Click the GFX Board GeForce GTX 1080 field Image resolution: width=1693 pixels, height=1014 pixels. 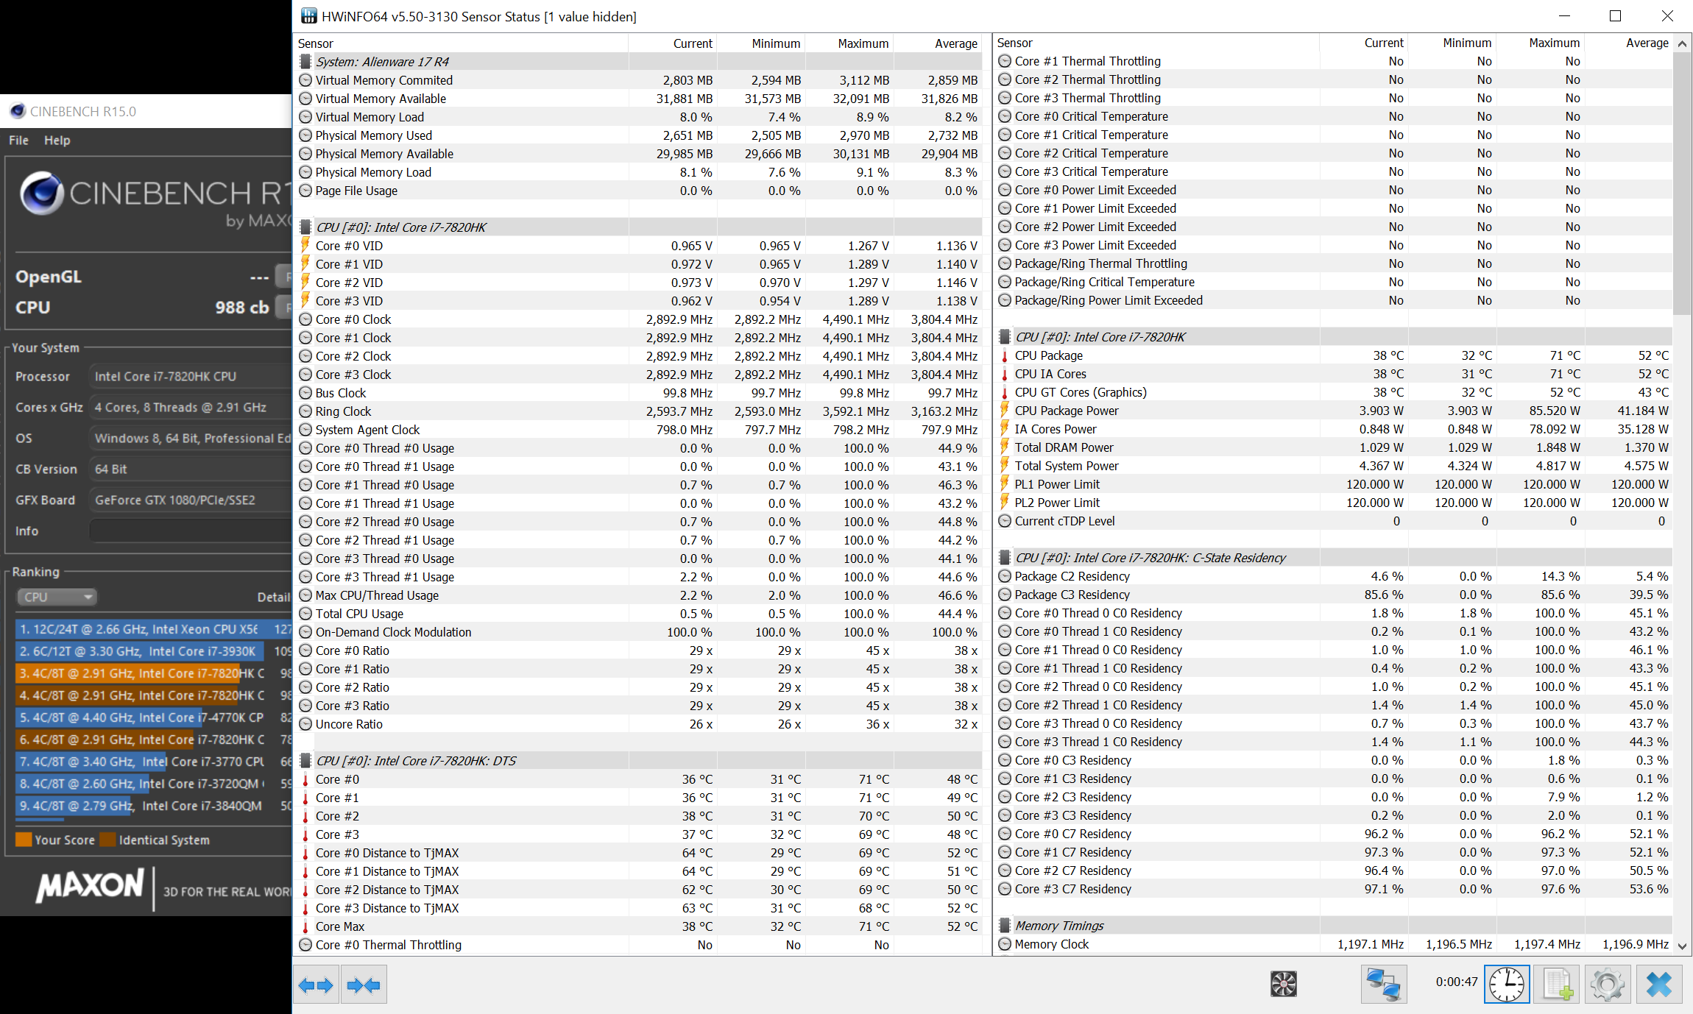190,500
